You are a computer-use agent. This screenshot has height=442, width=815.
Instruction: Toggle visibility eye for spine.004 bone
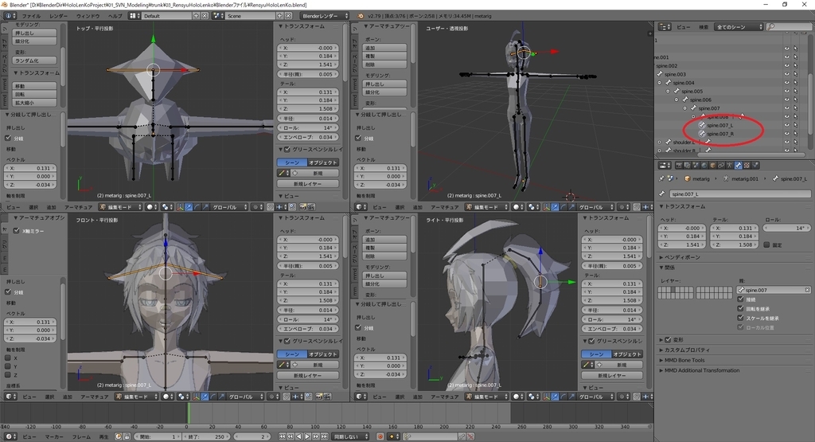coord(786,83)
